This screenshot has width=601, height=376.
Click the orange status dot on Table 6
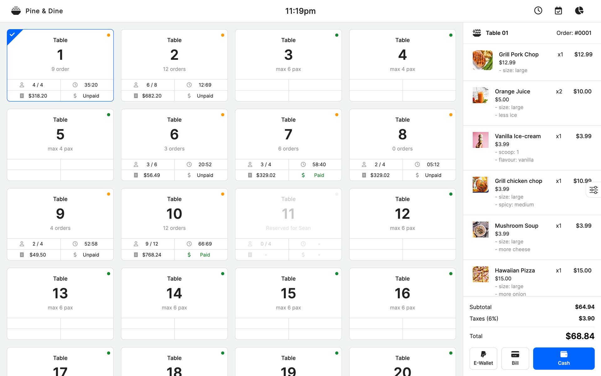[223, 115]
